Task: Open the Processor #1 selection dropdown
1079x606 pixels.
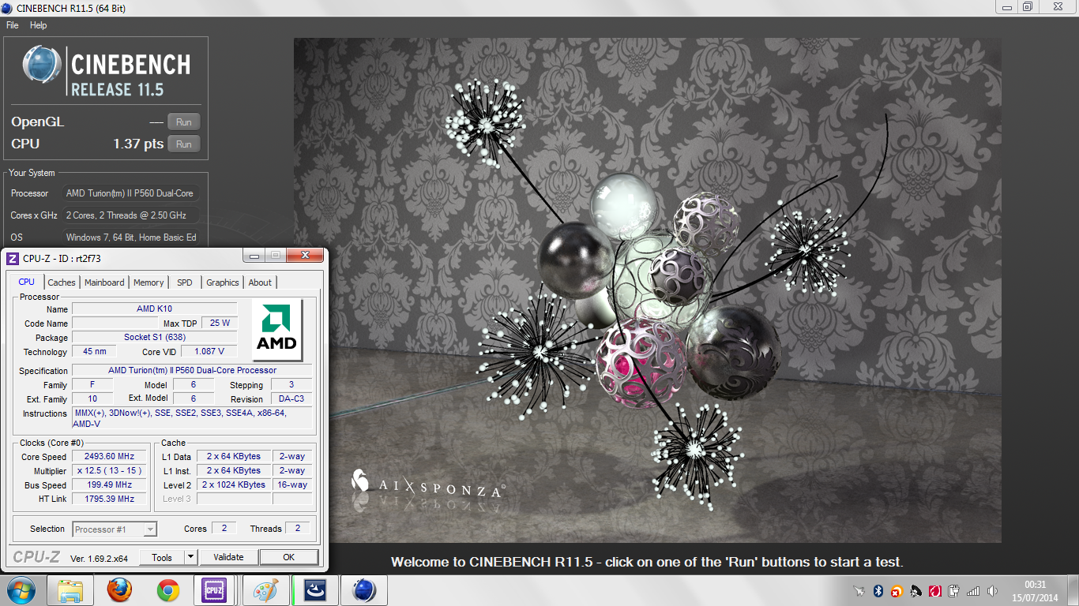Action: pyautogui.click(x=115, y=529)
